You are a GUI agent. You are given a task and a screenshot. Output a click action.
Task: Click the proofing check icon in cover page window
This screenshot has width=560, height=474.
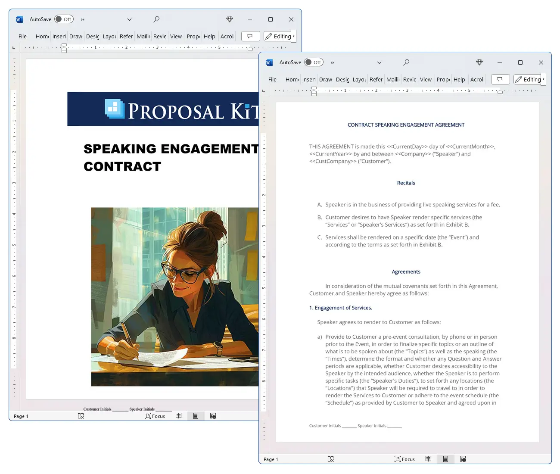[81, 416]
